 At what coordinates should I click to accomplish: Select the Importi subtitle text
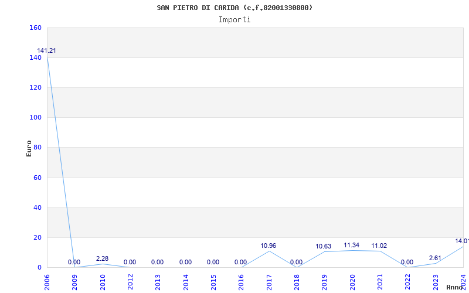point(235,19)
